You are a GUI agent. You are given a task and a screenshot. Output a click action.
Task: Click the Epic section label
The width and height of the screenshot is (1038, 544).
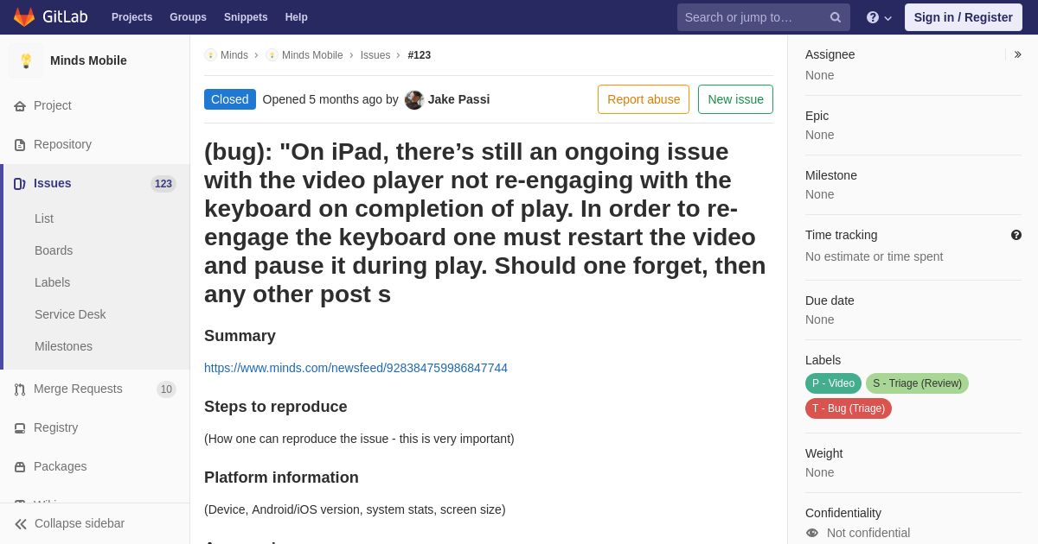[817, 116]
